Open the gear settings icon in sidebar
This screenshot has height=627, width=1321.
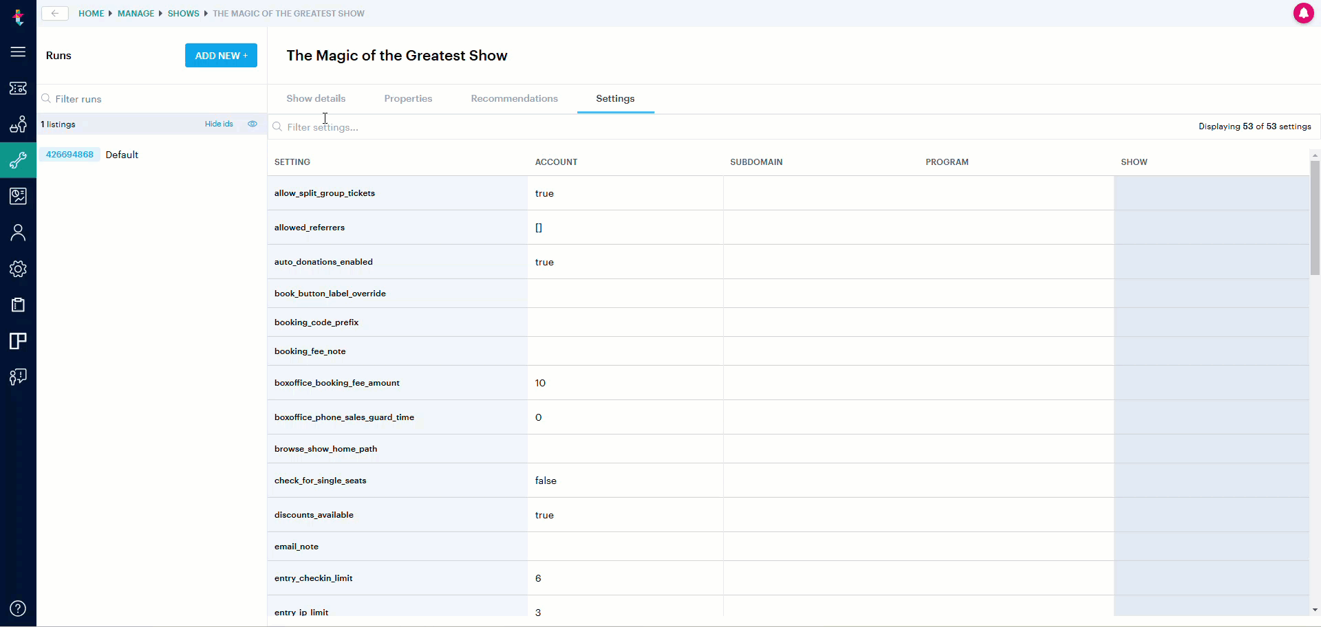[x=18, y=269]
